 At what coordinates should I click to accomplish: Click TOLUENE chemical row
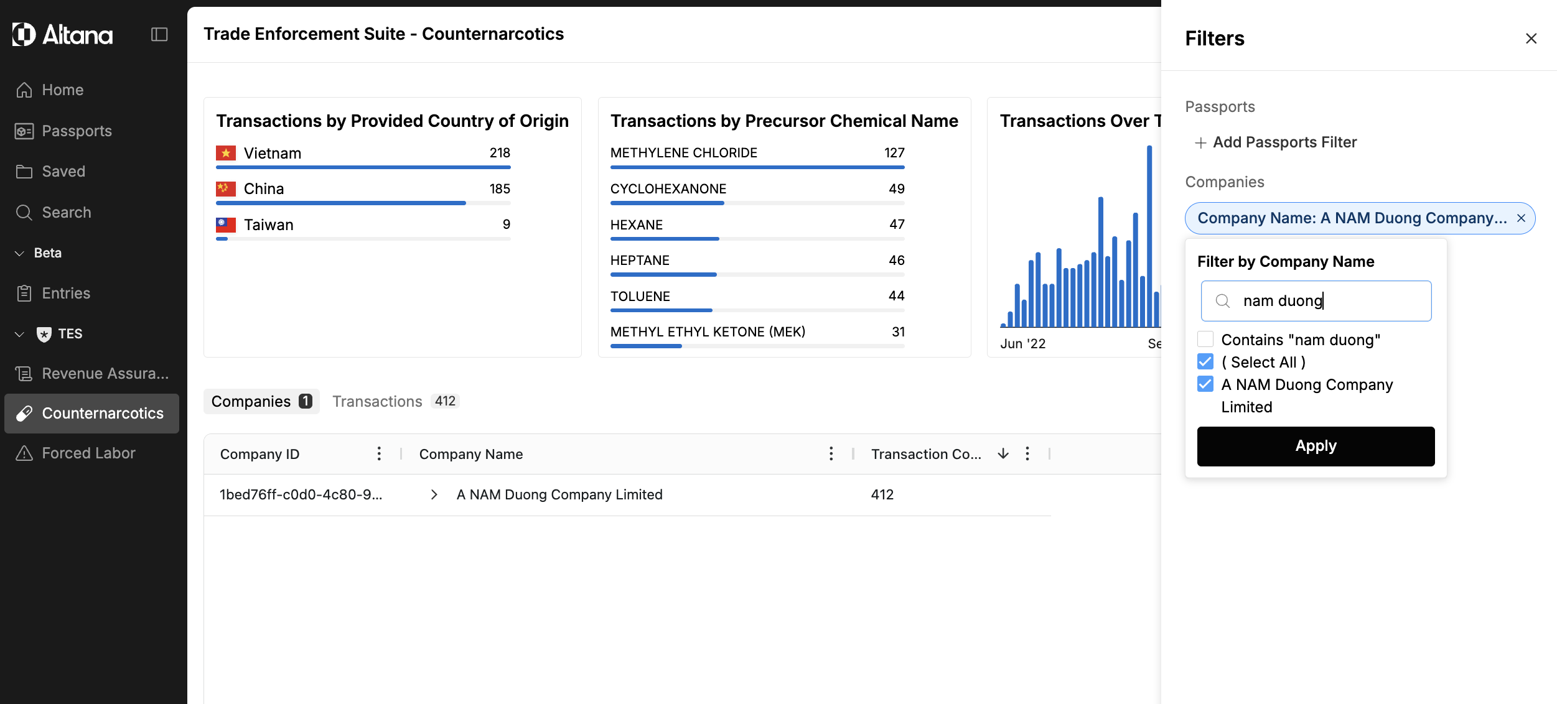tap(757, 300)
